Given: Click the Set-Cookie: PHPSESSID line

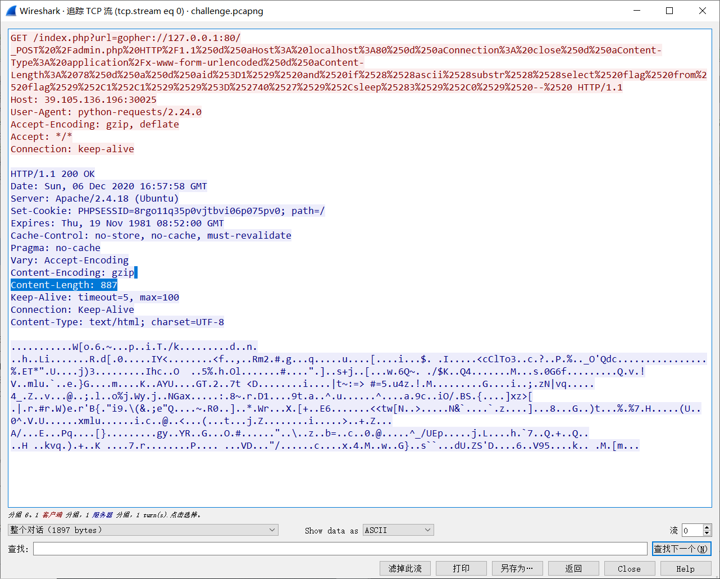Looking at the screenshot, I should 168,211.
